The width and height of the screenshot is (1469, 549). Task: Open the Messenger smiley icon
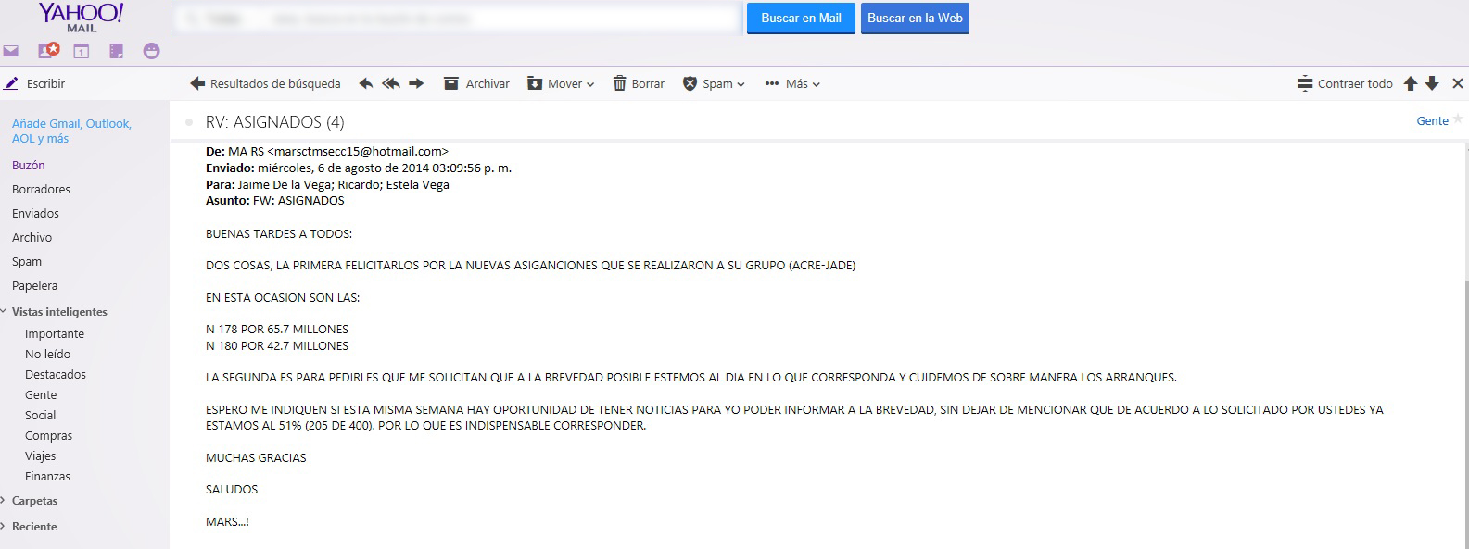tap(152, 51)
